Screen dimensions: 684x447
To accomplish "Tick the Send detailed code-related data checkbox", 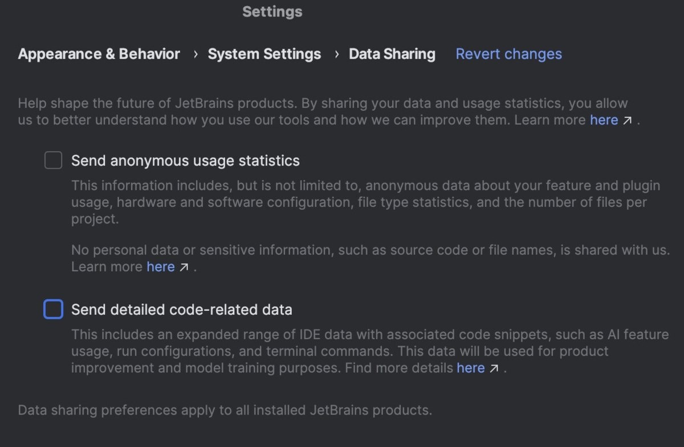I will click(53, 310).
